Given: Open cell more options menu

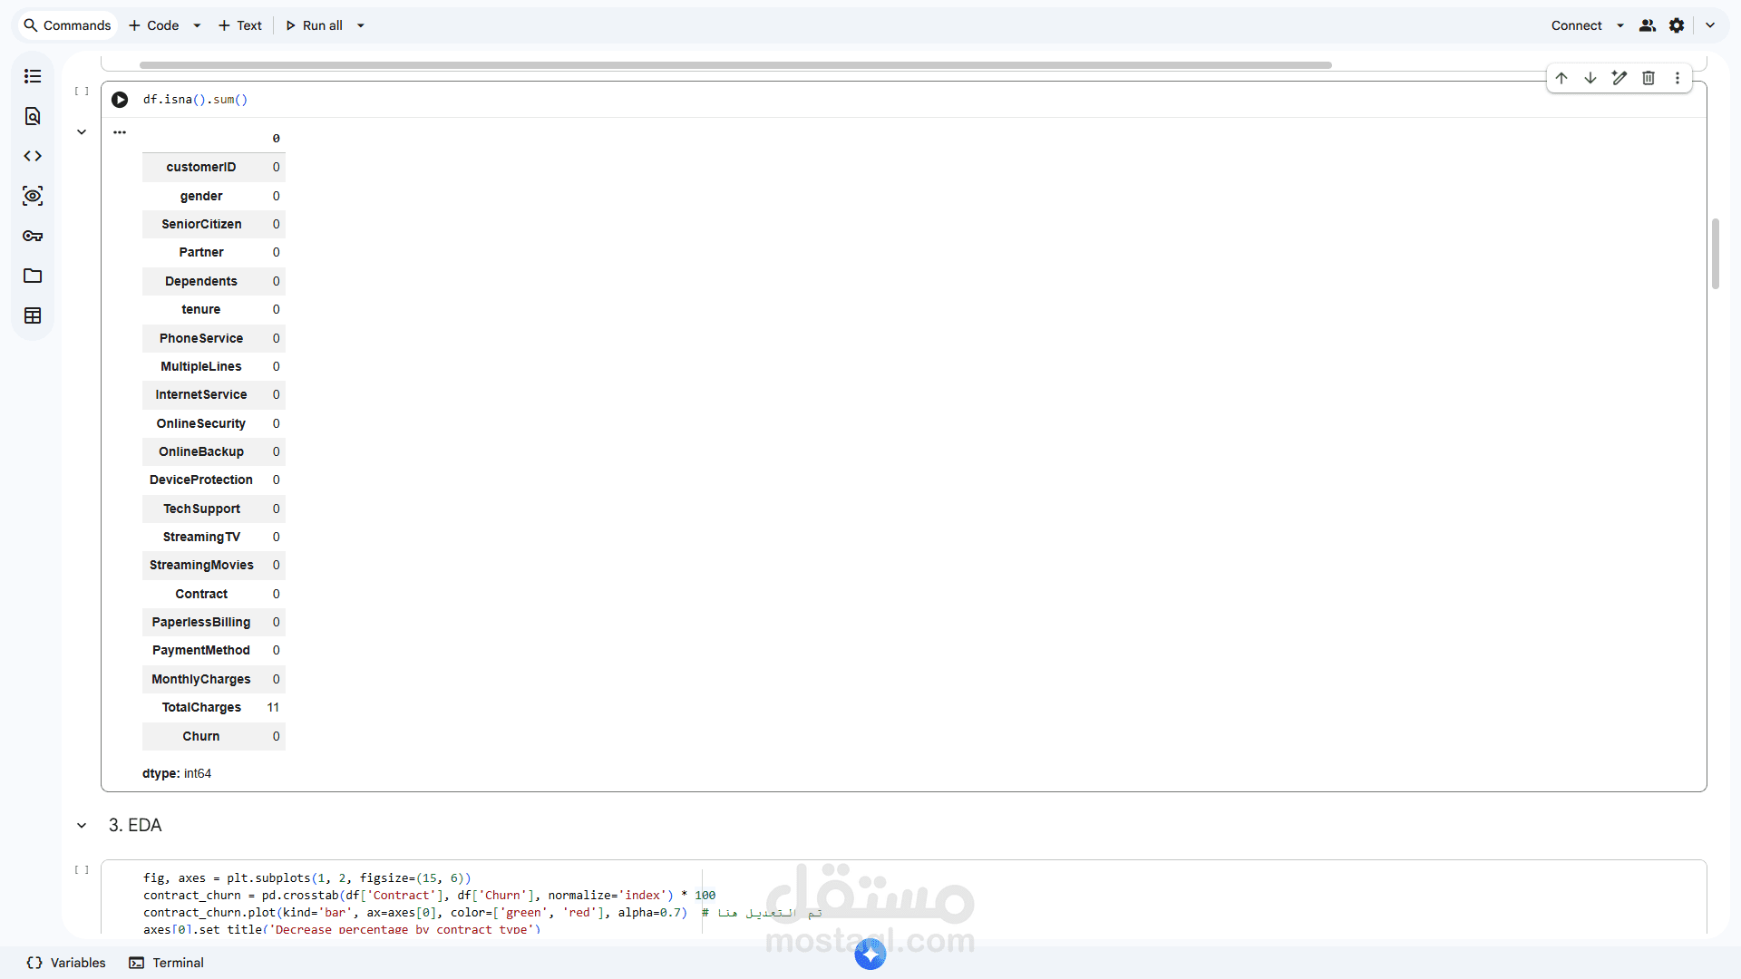Looking at the screenshot, I should point(1678,78).
